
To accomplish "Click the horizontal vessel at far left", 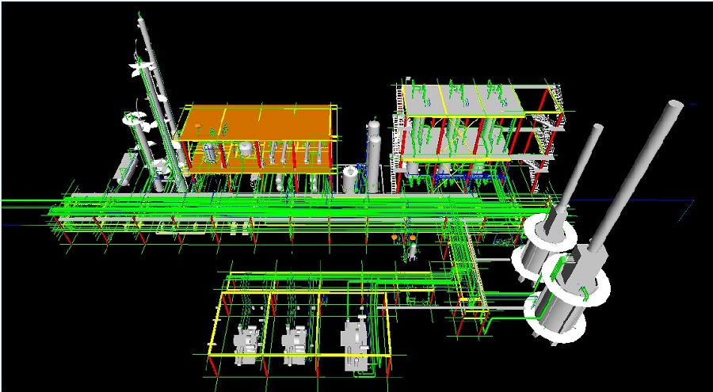I will pyautogui.click(x=125, y=169).
